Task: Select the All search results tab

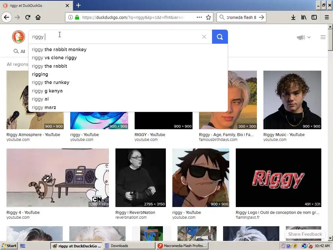Action: pyautogui.click(x=19, y=51)
